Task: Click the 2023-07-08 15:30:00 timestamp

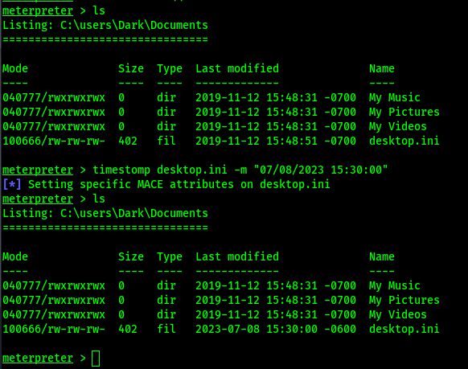Action: [x=276, y=329]
